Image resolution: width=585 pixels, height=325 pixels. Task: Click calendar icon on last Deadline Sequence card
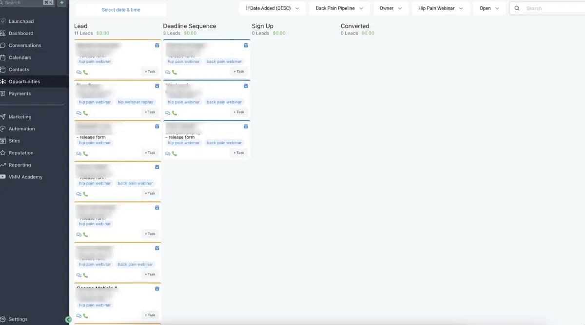click(x=246, y=126)
